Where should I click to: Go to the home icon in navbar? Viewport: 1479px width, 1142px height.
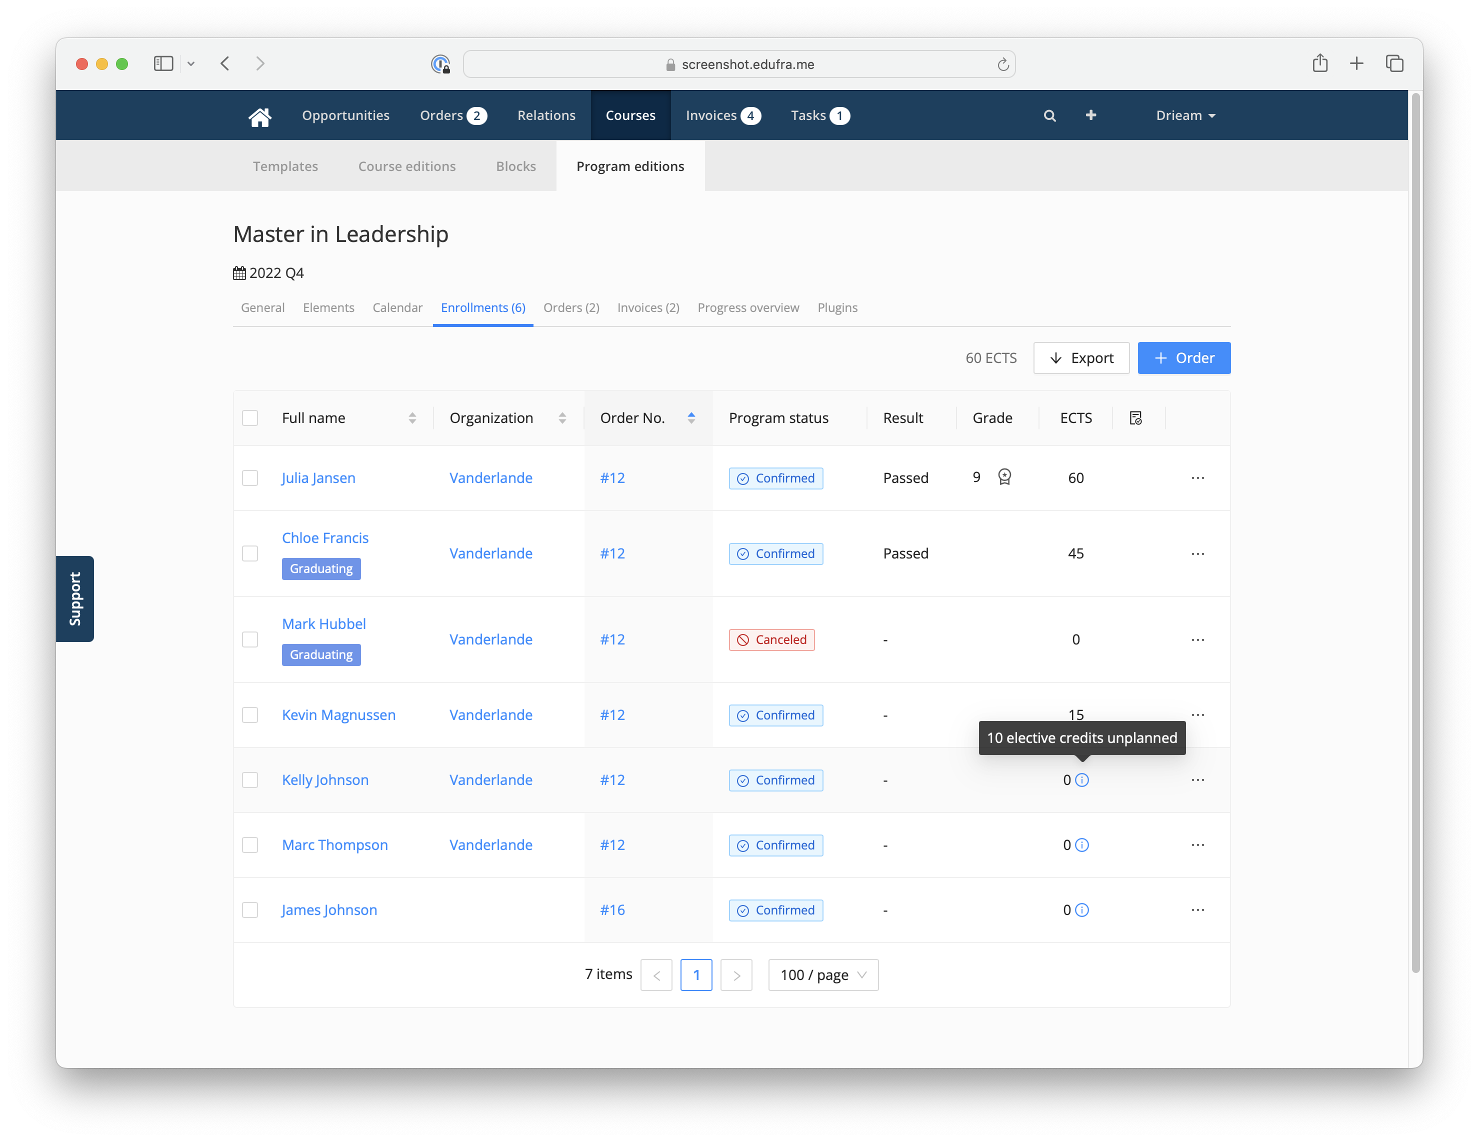coord(259,116)
